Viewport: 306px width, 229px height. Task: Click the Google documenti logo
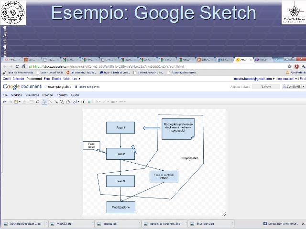[x=22, y=86]
